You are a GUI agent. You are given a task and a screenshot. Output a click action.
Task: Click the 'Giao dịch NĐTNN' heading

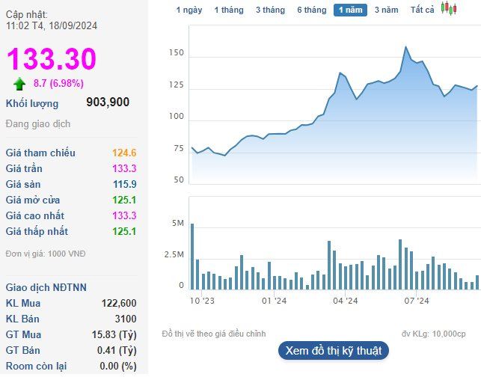pyautogui.click(x=46, y=287)
